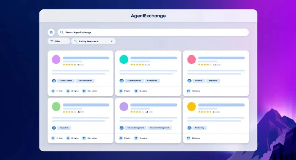Click topics hash icon on Customer Service card

tap(121, 91)
